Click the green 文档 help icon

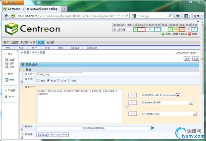pyautogui.click(x=163, y=34)
